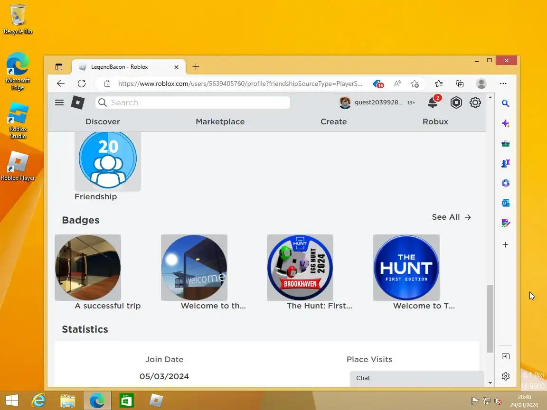Select the Microsoft Edge desktop shortcut
The width and height of the screenshot is (547, 410).
click(18, 72)
